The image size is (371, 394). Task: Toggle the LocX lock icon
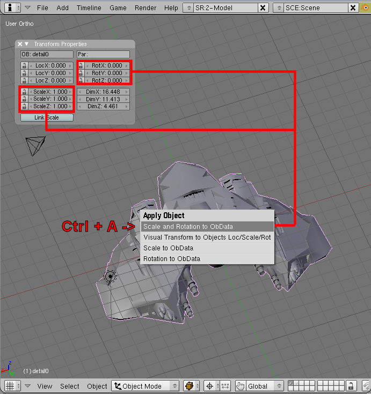coord(24,65)
